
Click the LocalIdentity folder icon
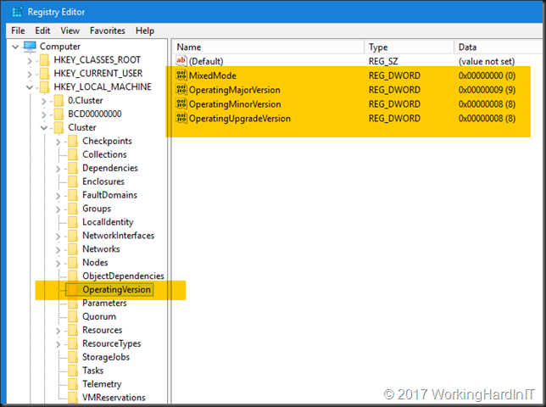point(73,222)
